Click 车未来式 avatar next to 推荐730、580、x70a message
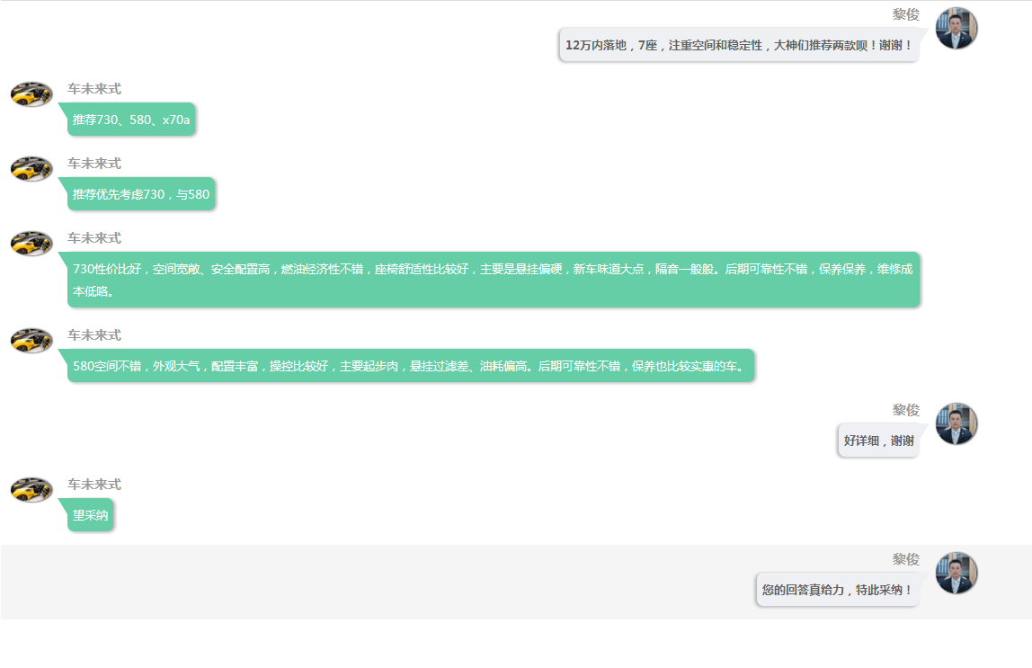This screenshot has width=1032, height=668. pos(31,94)
